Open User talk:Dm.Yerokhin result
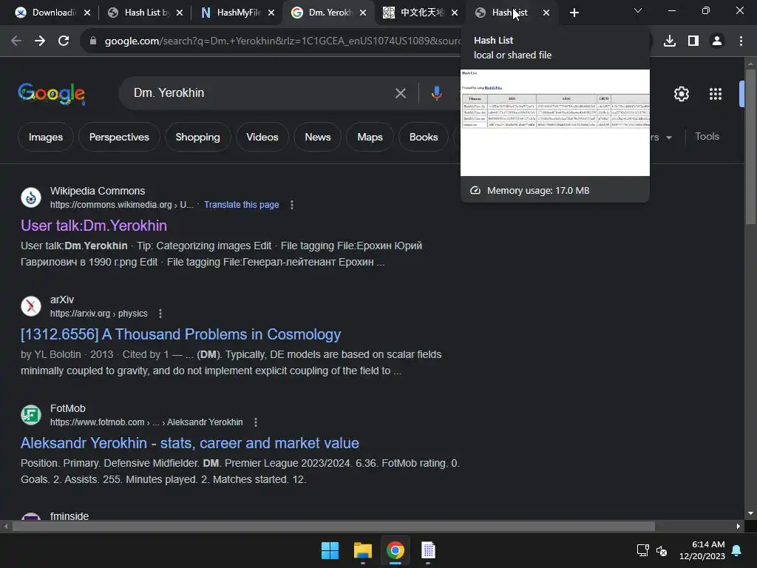This screenshot has width=757, height=568. click(94, 226)
